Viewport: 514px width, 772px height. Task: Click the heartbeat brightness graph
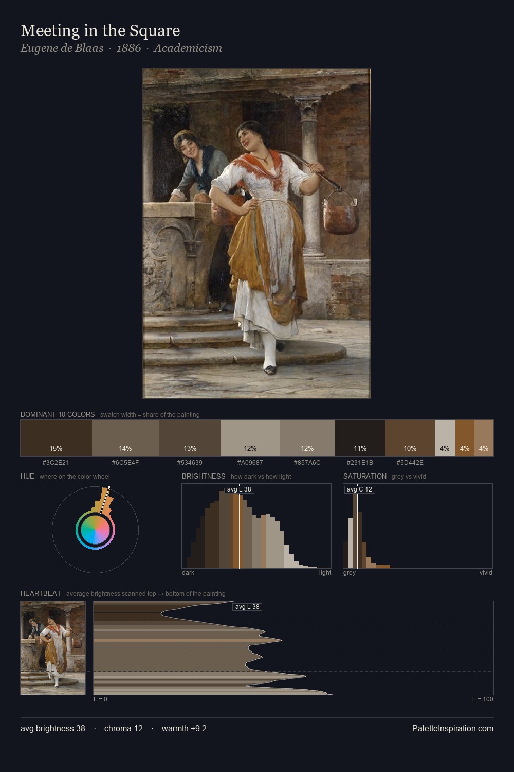click(293, 648)
